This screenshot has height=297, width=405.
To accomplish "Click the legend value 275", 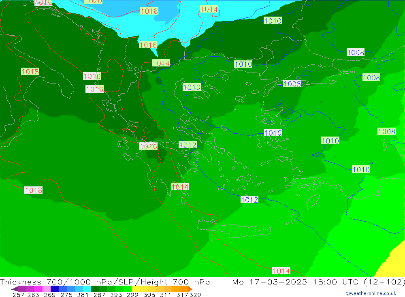I will [x=66, y=295].
